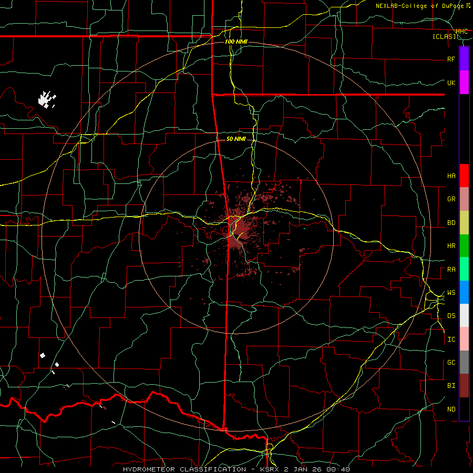473x473 pixels.
Task: Click the BI legend label
Action: [451, 386]
